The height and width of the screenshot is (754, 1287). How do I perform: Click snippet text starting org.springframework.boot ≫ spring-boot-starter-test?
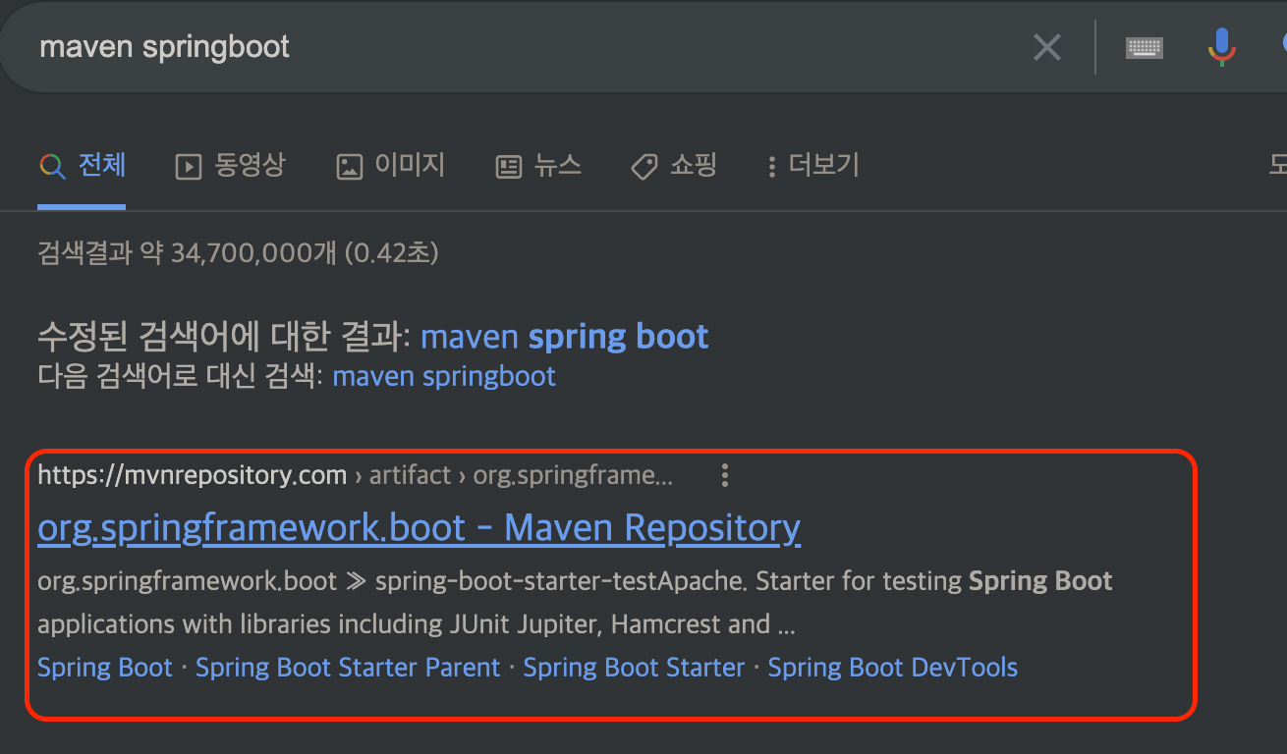575,602
